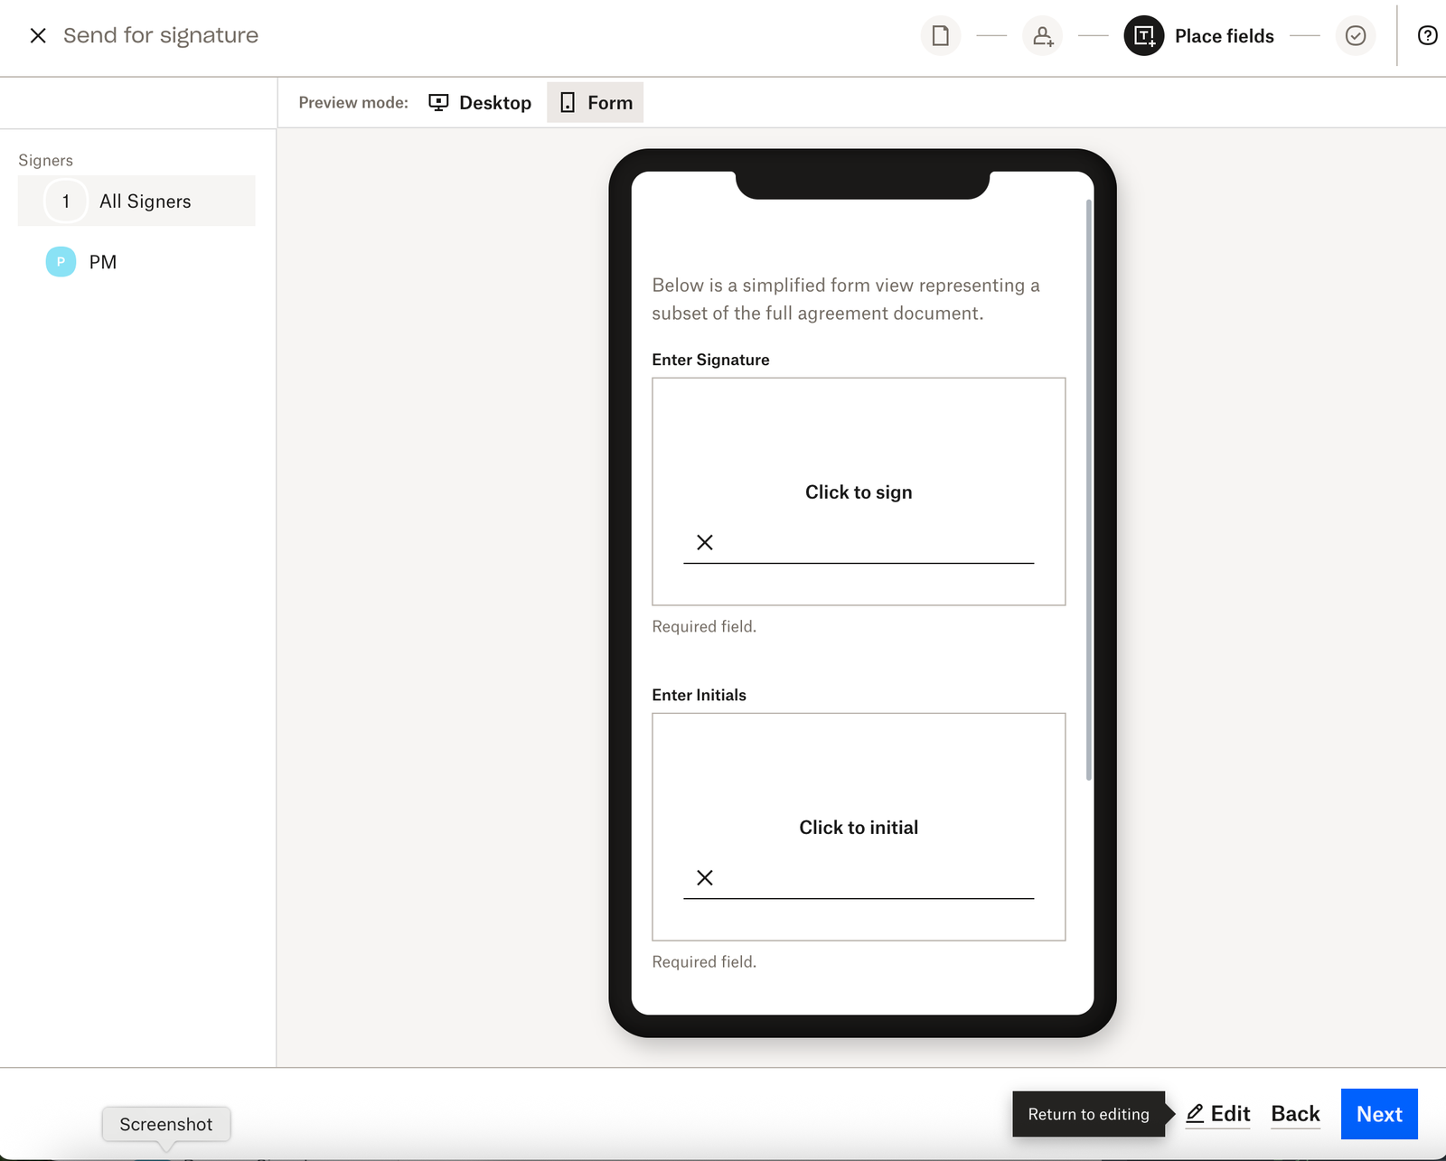The image size is (1446, 1161).
Task: Click the Edit pencil icon
Action: click(x=1197, y=1114)
